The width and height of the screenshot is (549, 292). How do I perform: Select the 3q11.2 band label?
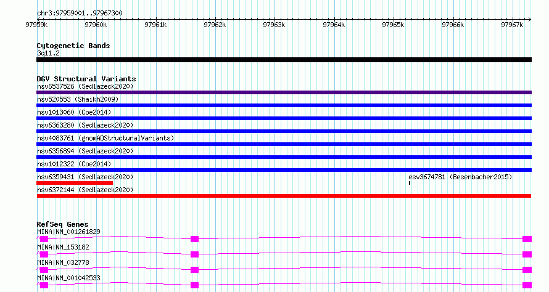pyautogui.click(x=48, y=53)
